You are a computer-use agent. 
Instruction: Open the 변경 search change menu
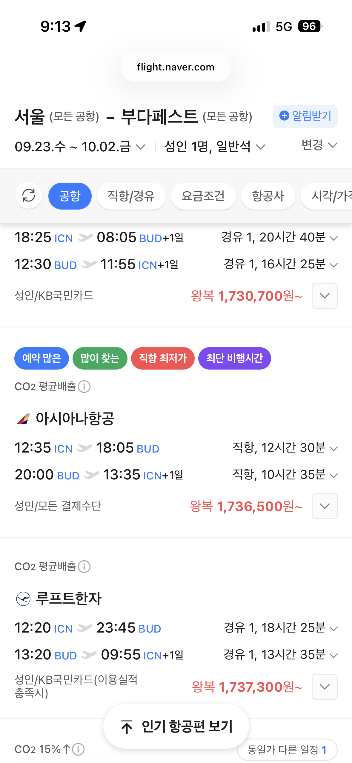point(319,145)
